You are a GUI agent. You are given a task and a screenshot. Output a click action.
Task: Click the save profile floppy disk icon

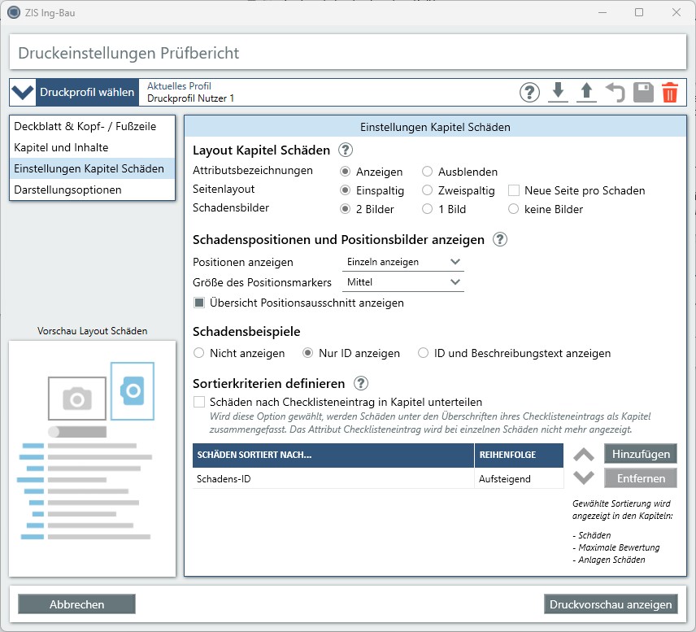tap(643, 93)
